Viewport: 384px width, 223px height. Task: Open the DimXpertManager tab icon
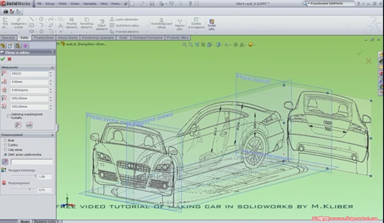[x=25, y=46]
